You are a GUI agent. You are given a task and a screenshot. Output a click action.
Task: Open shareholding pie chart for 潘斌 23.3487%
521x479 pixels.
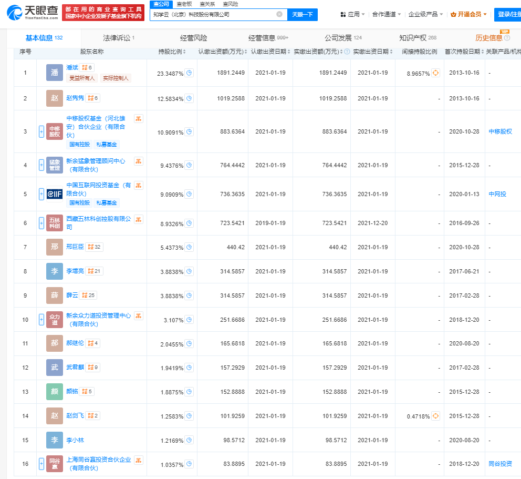coord(189,73)
